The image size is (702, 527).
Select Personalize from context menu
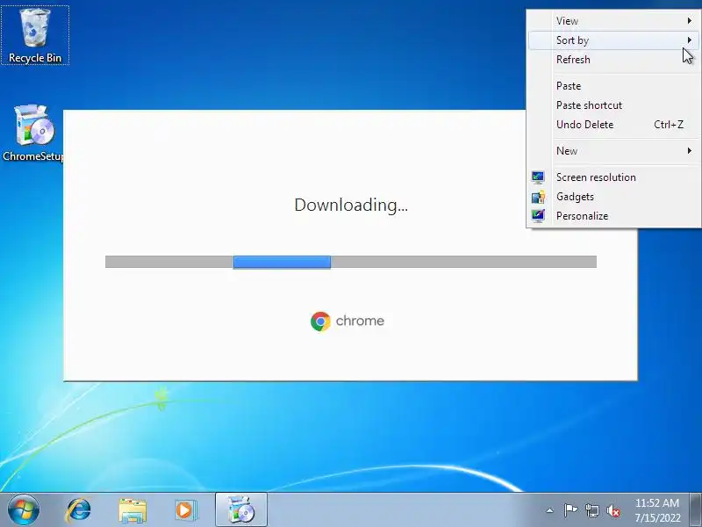pos(613,216)
